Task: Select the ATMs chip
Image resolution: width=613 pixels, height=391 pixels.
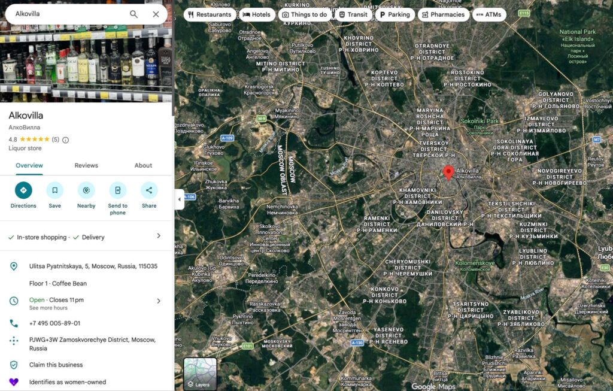Action: click(x=489, y=14)
